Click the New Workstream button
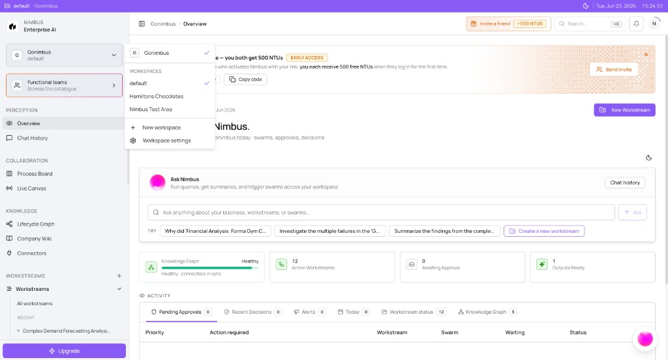Screen dimensions: 668x360 pyautogui.click(x=624, y=110)
